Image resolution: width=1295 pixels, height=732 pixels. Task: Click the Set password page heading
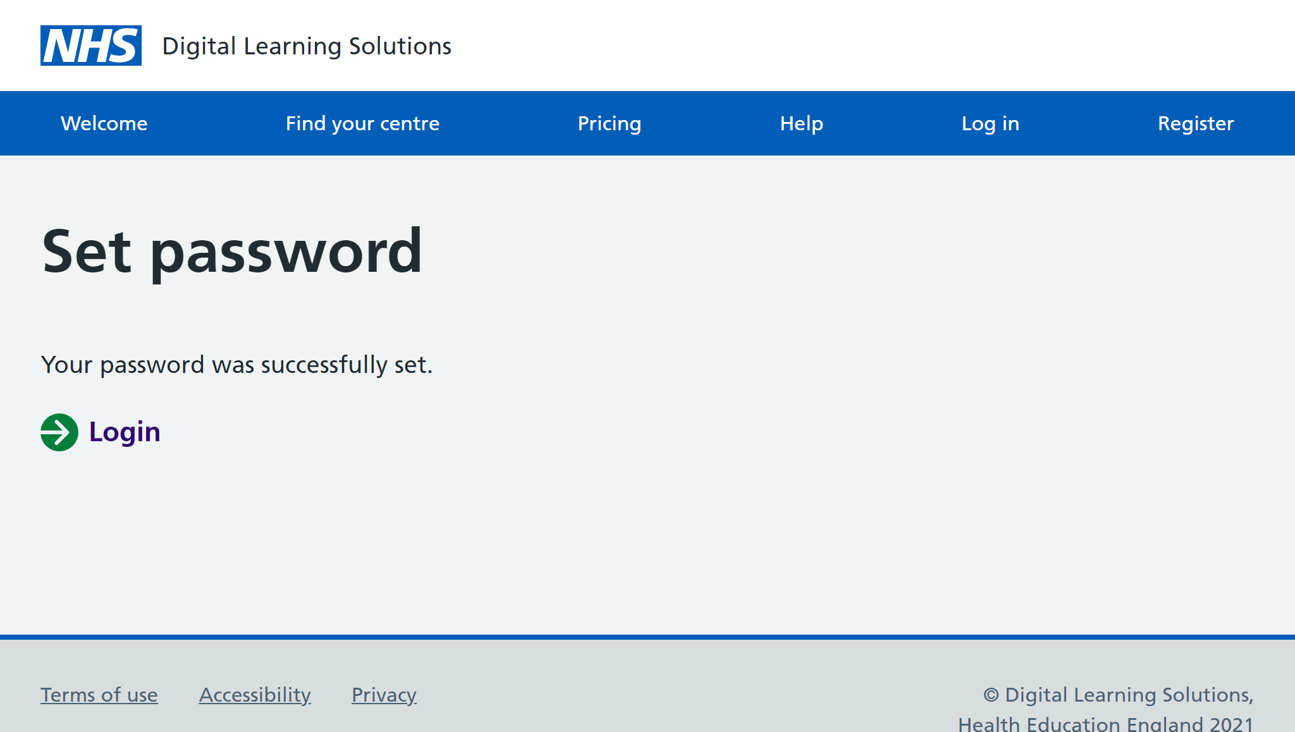(x=231, y=252)
